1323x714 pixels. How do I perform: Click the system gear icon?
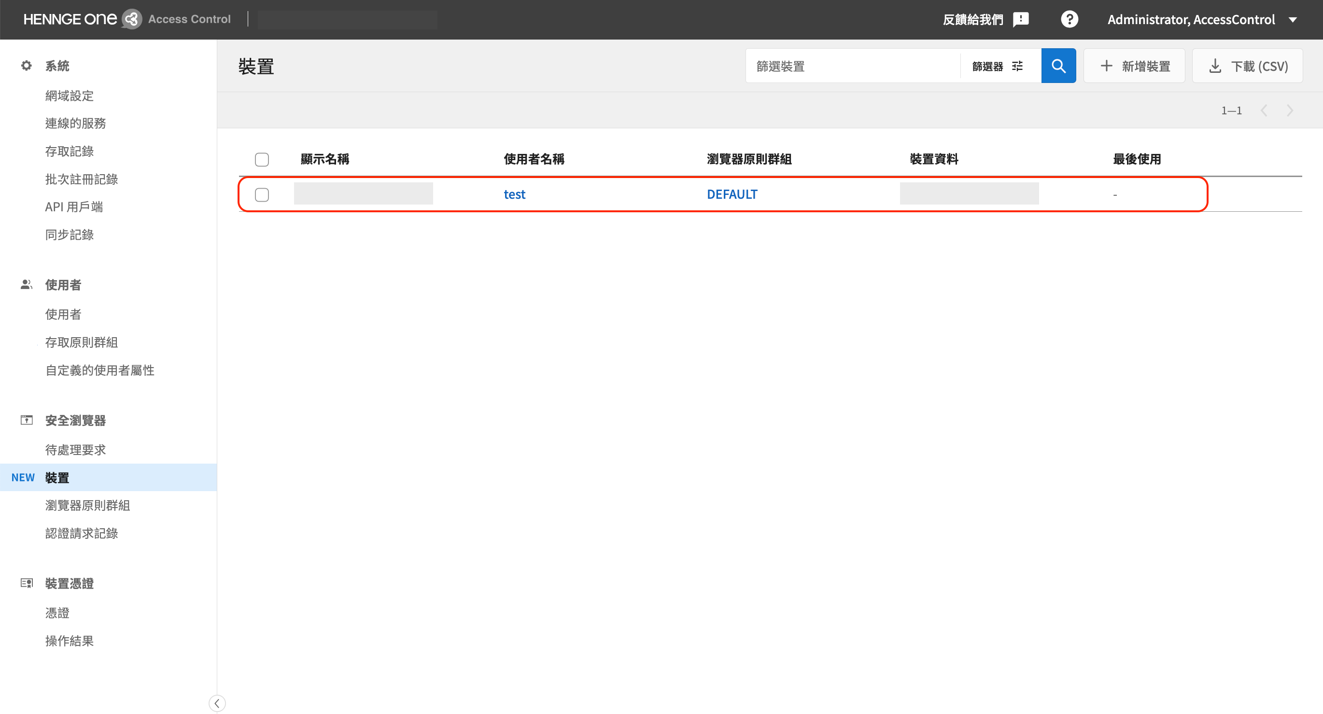(x=26, y=66)
